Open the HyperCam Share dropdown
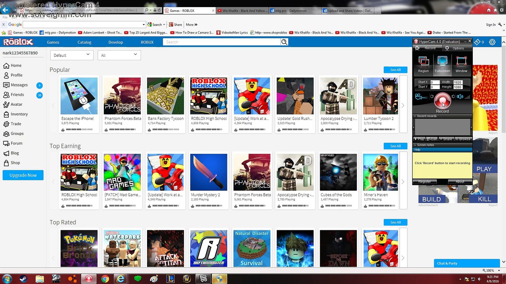Screen dimensions: 506x284 click(446, 139)
